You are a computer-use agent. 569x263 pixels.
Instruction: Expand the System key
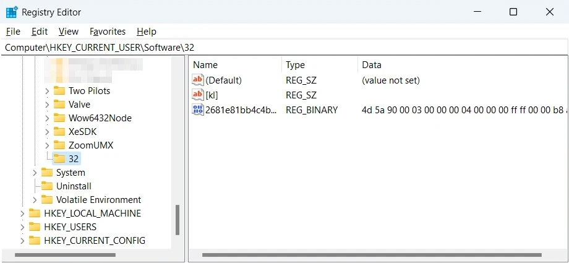click(x=35, y=173)
